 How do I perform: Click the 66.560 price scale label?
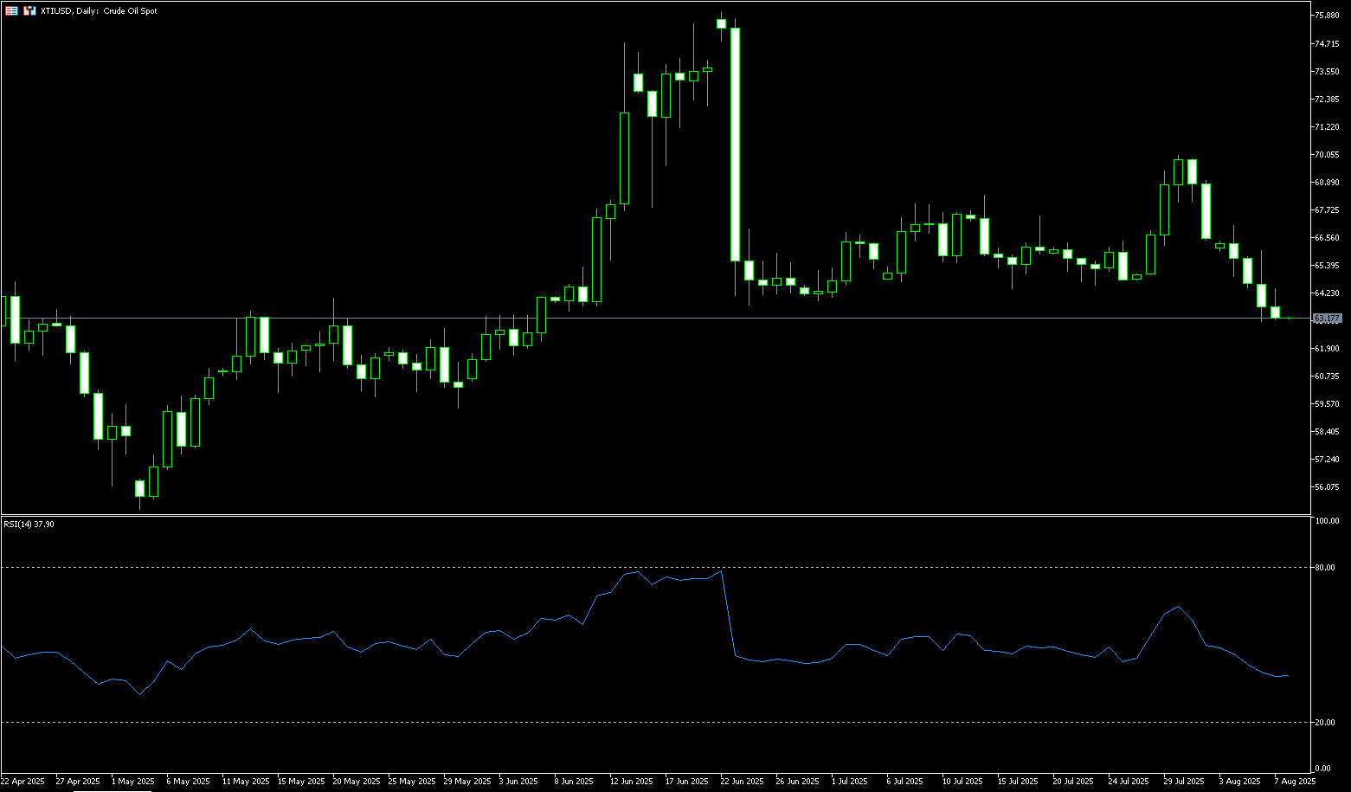pyautogui.click(x=1328, y=237)
